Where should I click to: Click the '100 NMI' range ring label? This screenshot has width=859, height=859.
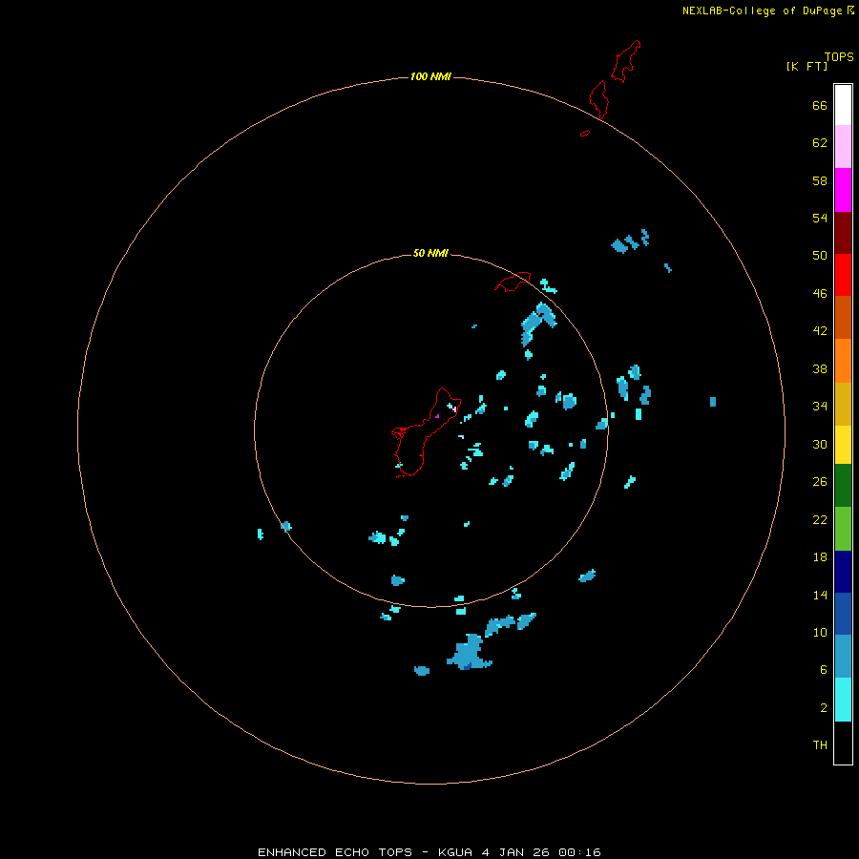point(430,76)
